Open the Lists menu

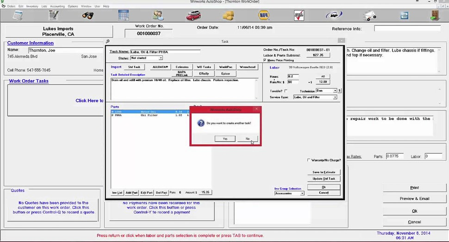44,6
